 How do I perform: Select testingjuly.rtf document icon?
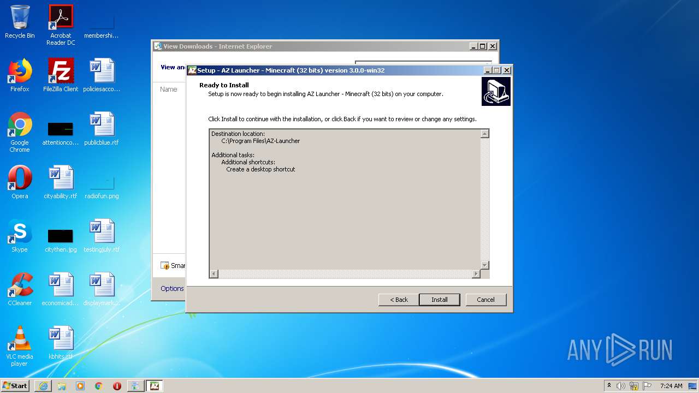tap(102, 236)
